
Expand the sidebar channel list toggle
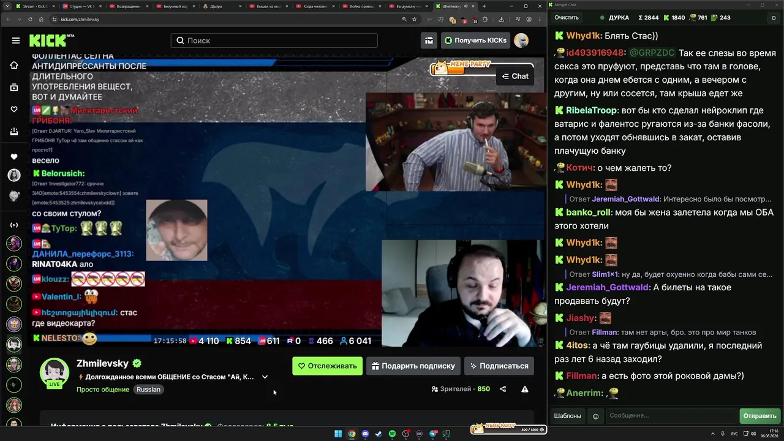[x=14, y=225]
